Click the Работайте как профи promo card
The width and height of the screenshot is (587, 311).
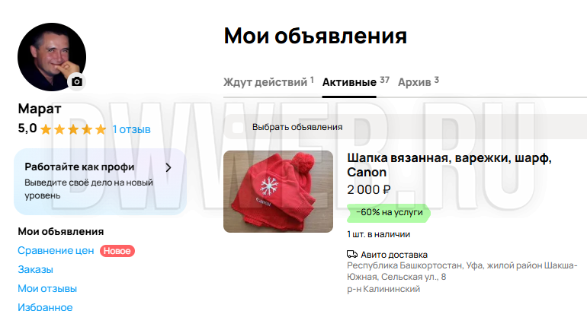click(x=100, y=182)
